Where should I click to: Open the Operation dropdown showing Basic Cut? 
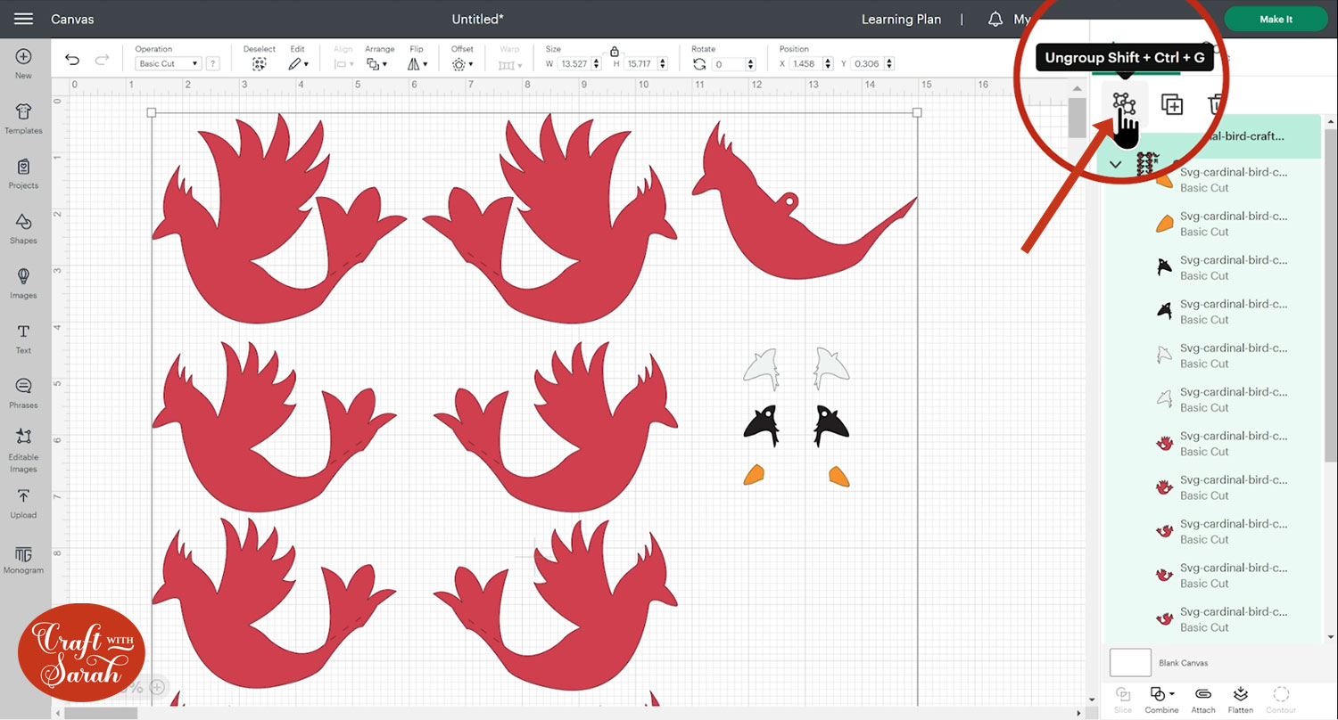pyautogui.click(x=168, y=64)
